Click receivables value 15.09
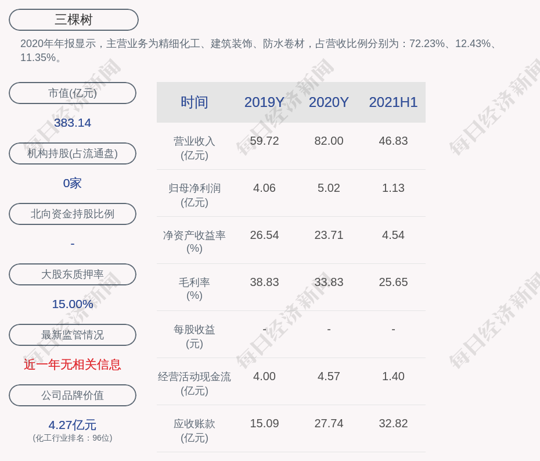This screenshot has height=461, width=540. coord(265,423)
